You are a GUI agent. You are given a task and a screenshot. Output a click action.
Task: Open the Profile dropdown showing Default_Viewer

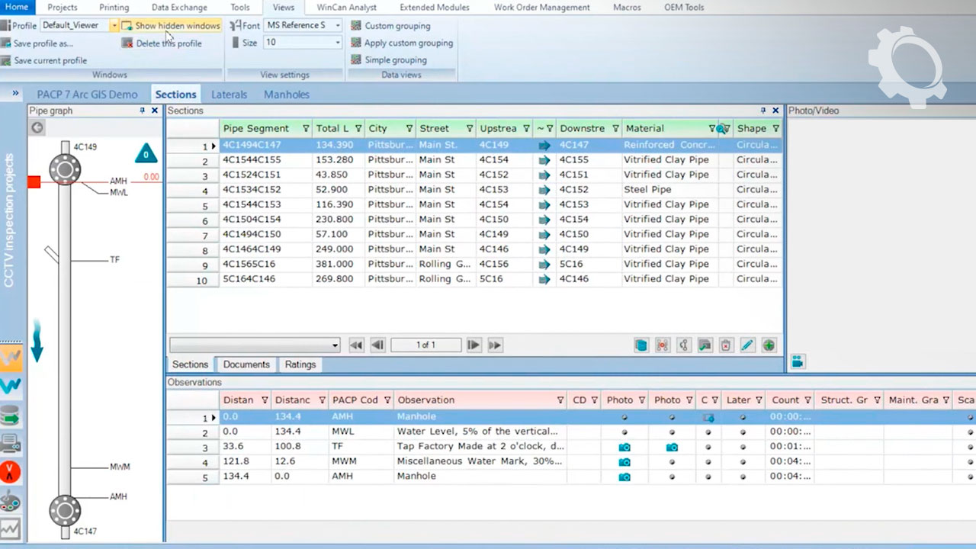point(114,25)
